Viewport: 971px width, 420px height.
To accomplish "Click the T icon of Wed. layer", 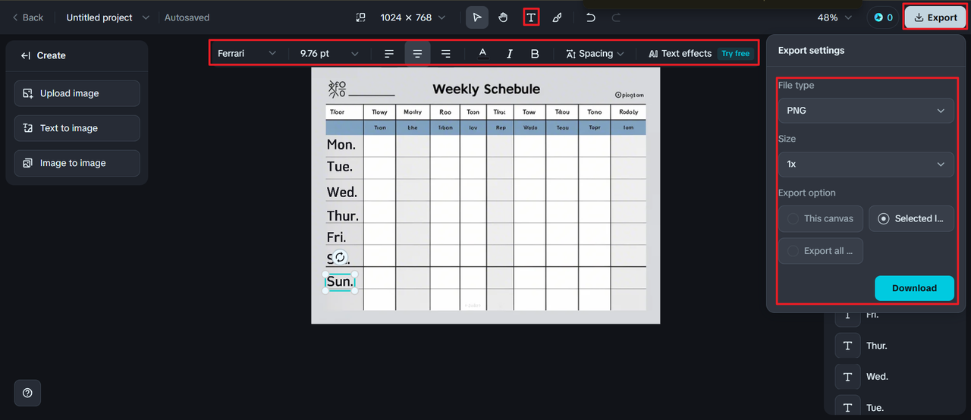I will [x=847, y=376].
